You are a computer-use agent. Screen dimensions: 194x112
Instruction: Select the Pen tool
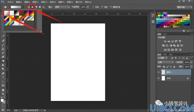point(3,73)
